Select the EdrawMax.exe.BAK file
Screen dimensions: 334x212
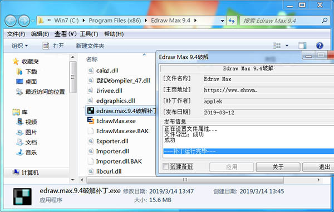tap(122, 131)
